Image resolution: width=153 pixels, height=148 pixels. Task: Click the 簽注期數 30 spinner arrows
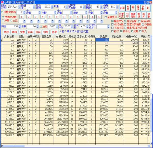click(101, 7)
